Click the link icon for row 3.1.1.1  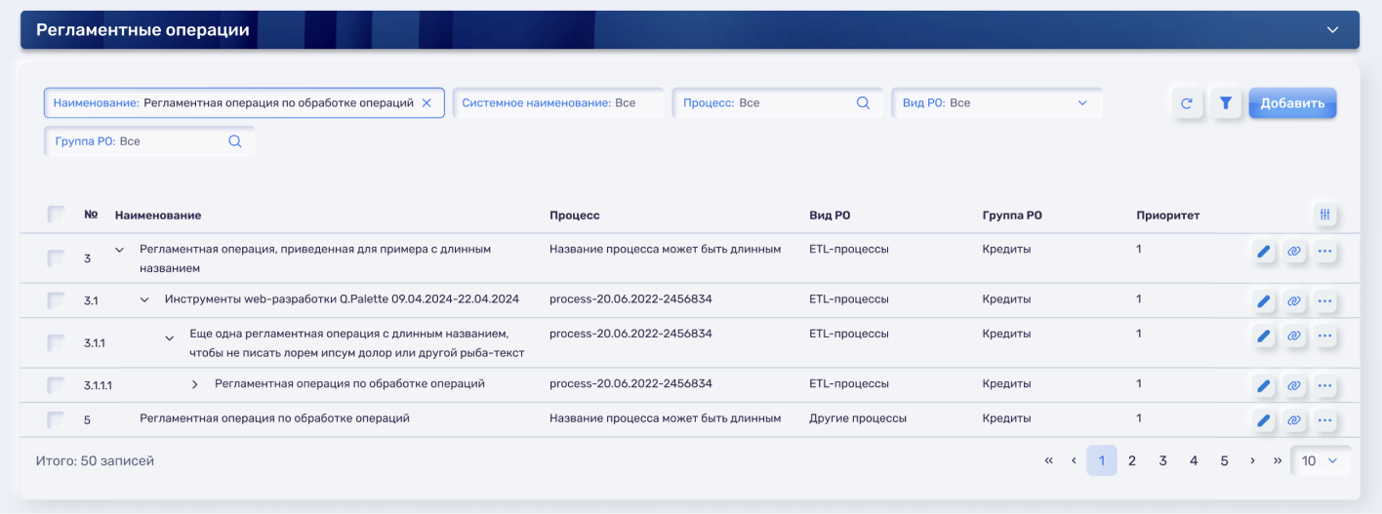coord(1294,386)
